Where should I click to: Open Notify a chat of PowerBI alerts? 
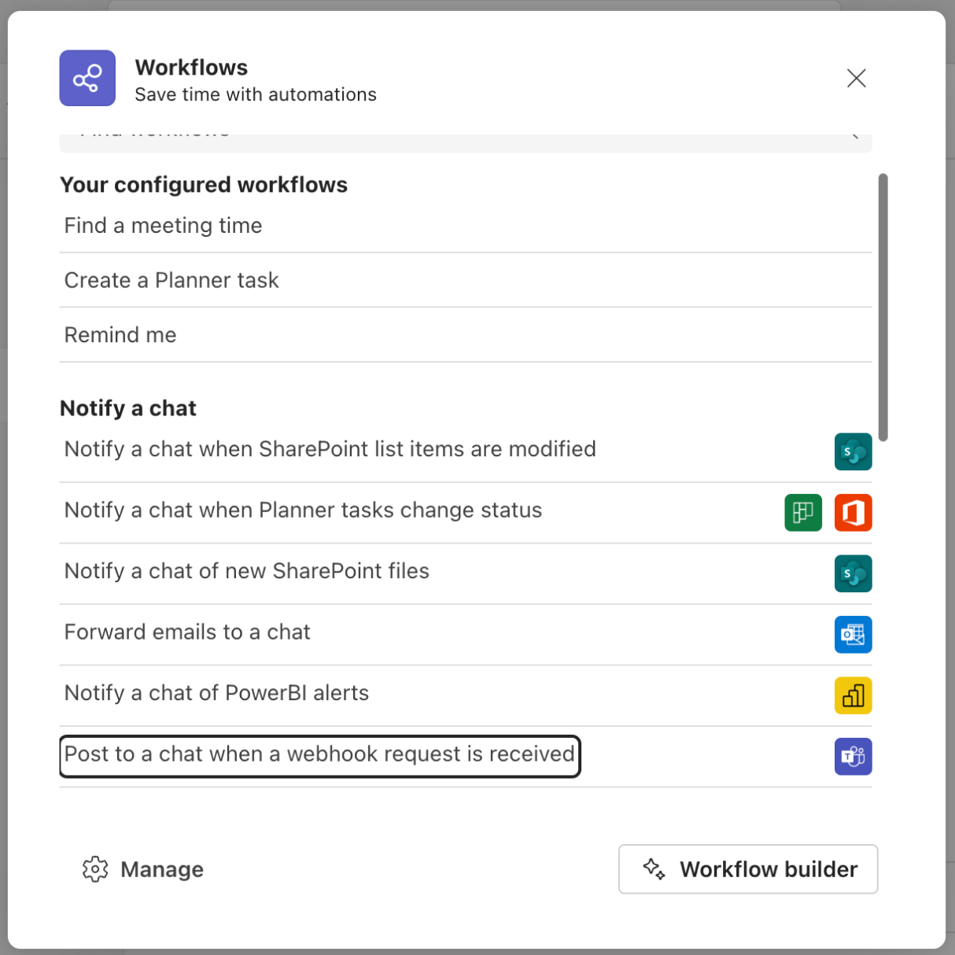click(x=216, y=693)
